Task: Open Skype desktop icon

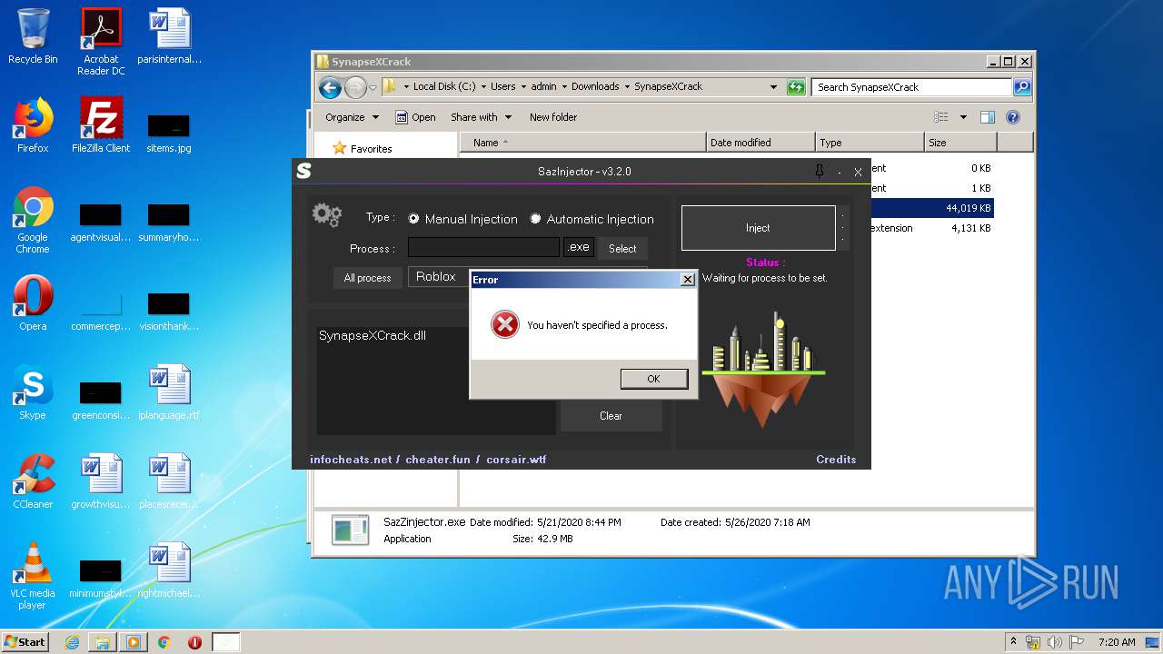Action: [x=33, y=392]
